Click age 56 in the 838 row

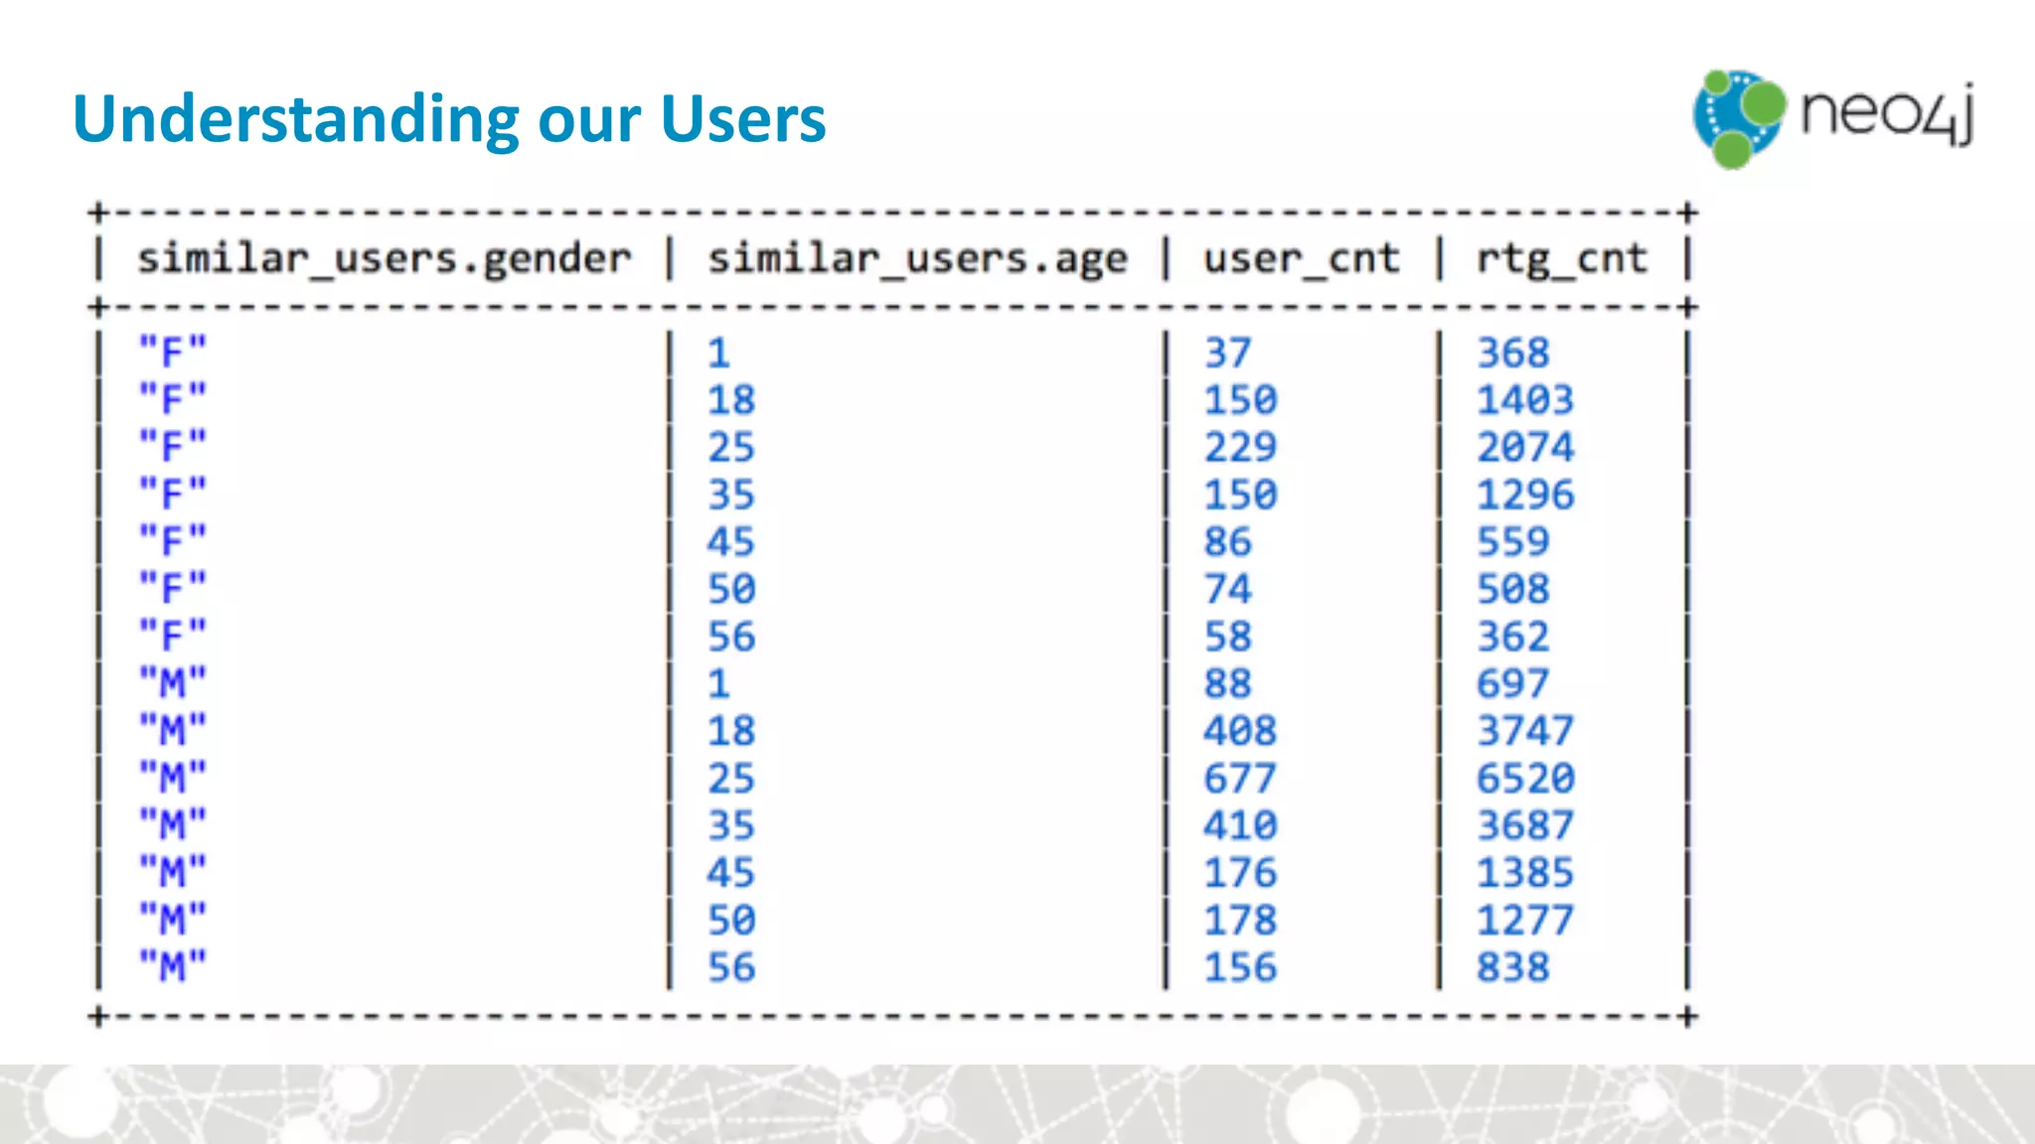(x=731, y=967)
